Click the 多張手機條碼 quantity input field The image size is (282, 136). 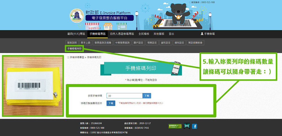124,96
